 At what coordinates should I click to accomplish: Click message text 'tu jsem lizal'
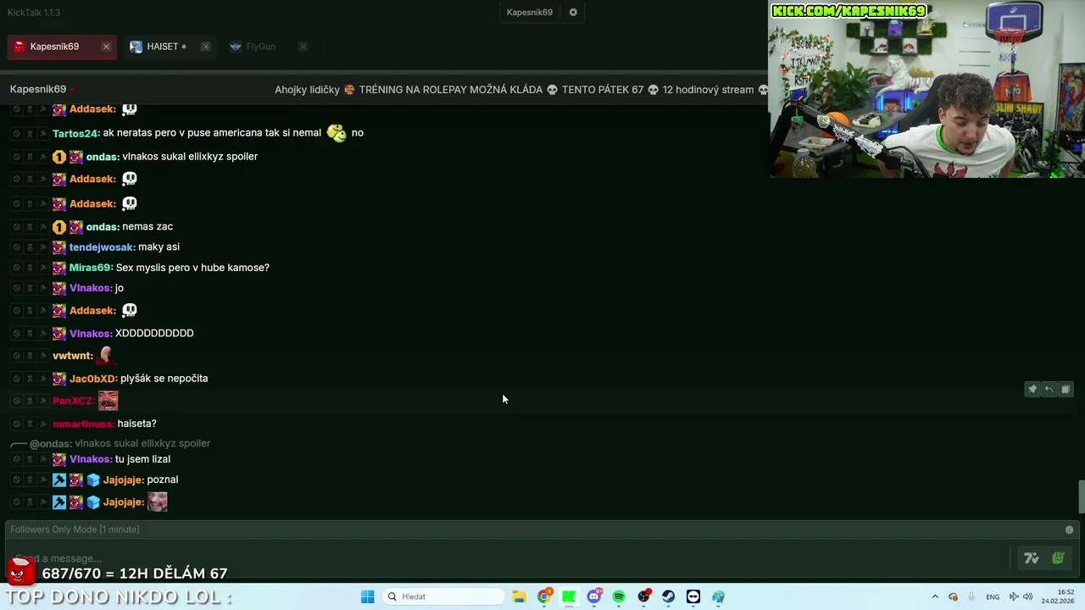[142, 459]
